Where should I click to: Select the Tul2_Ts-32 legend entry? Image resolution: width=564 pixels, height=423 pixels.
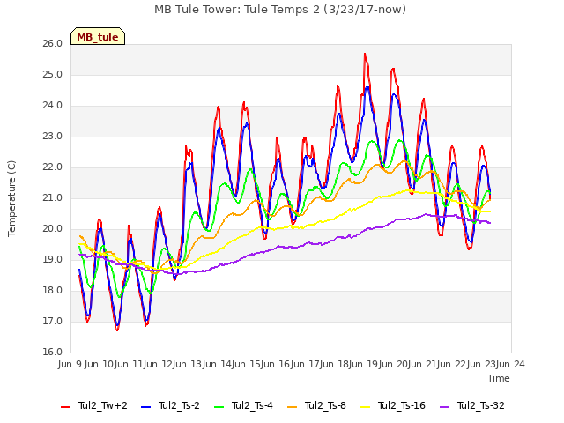472,405
